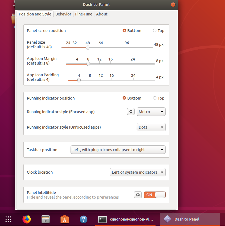The image size is (225, 226).
Task: Switch to the terminal window in taskbar
Action: click(x=125, y=219)
